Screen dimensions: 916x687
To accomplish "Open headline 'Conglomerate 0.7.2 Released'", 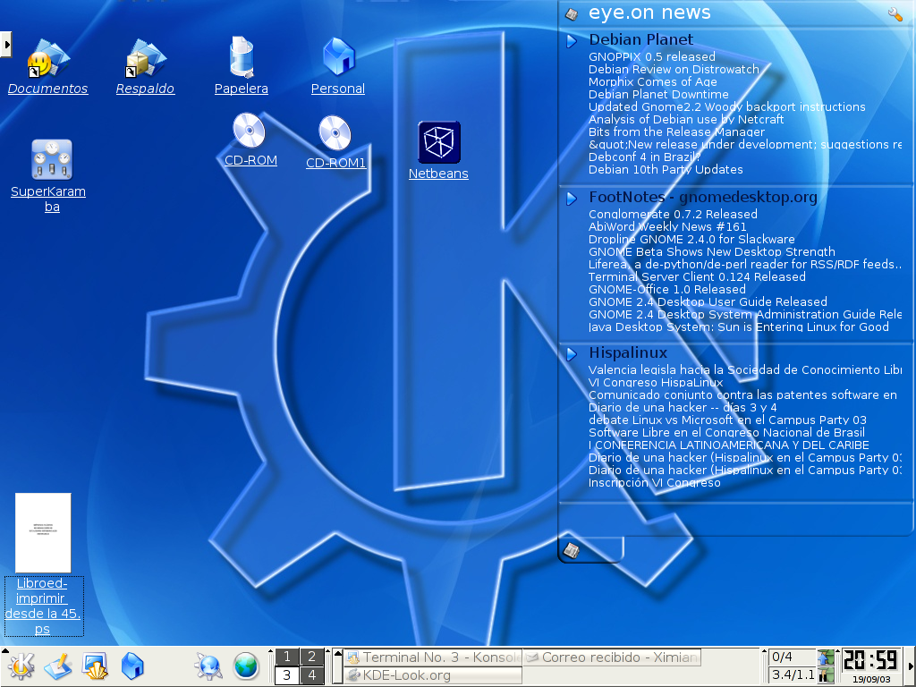I will tap(673, 214).
